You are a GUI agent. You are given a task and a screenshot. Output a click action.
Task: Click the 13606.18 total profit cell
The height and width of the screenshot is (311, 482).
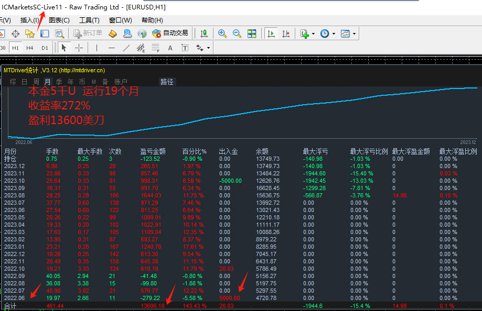coord(153,306)
